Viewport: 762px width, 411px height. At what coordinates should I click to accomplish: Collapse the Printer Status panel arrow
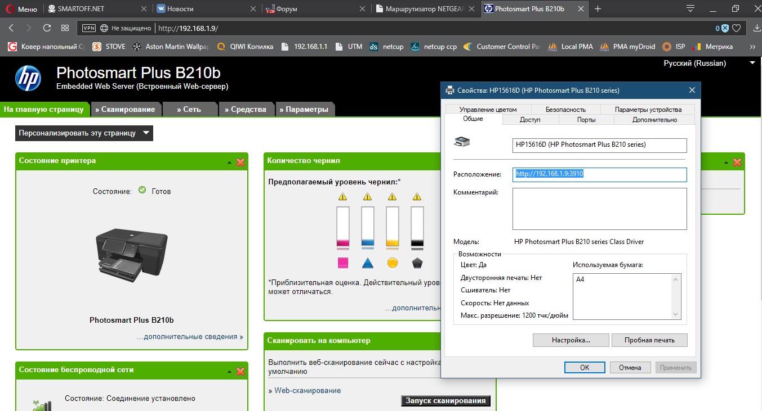[229, 162]
